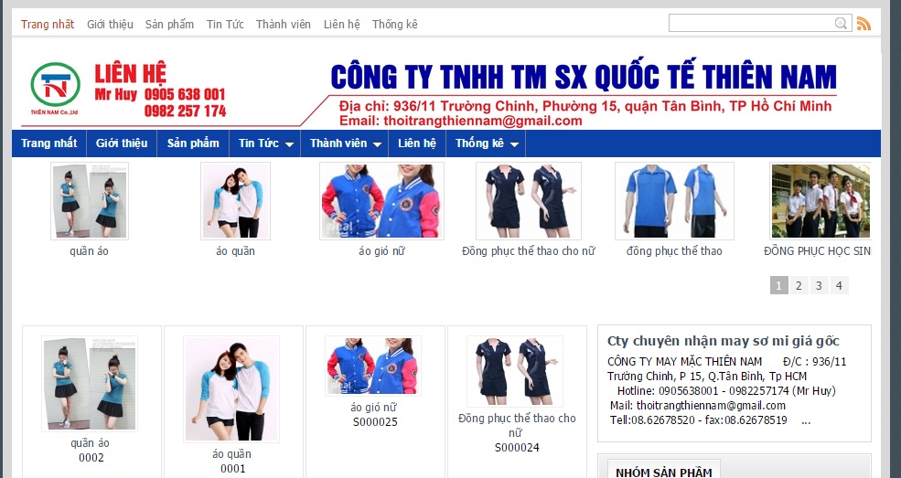Open the 'NHÓM SẢN PHẨM' sidebar tab
This screenshot has height=478, width=901.
click(664, 472)
